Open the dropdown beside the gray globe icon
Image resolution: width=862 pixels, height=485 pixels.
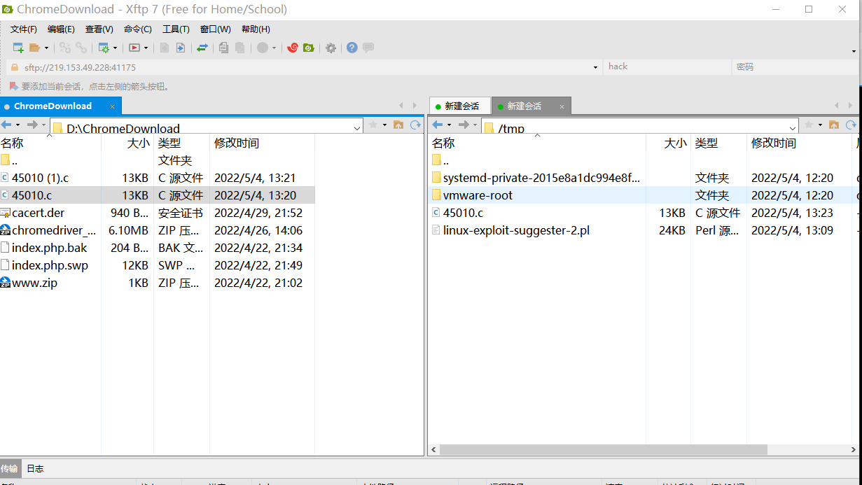[x=274, y=48]
